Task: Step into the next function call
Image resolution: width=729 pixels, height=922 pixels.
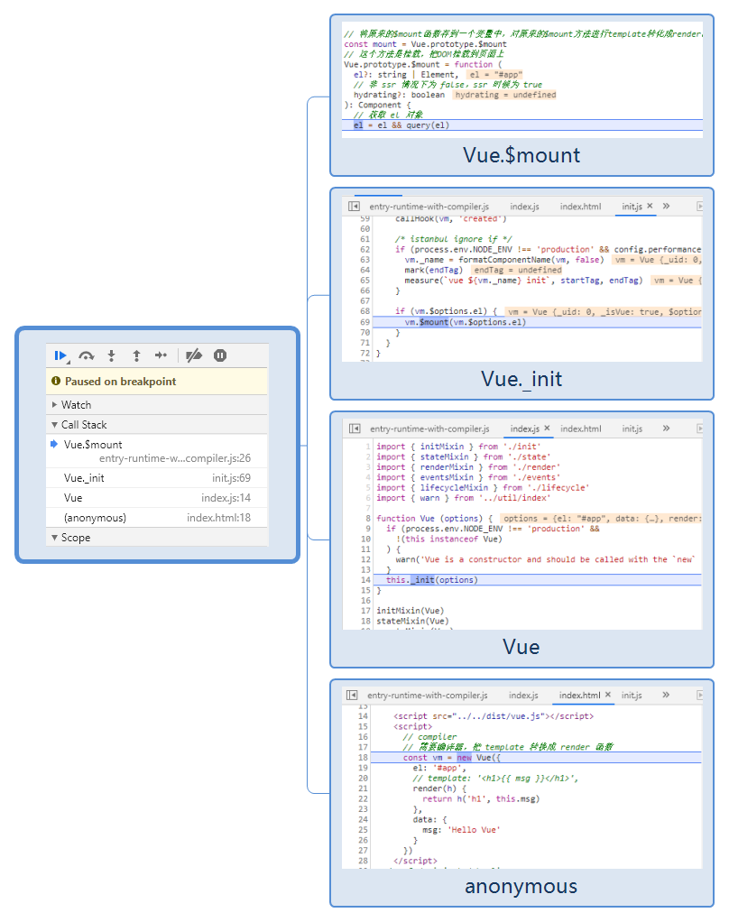Action: coord(111,355)
